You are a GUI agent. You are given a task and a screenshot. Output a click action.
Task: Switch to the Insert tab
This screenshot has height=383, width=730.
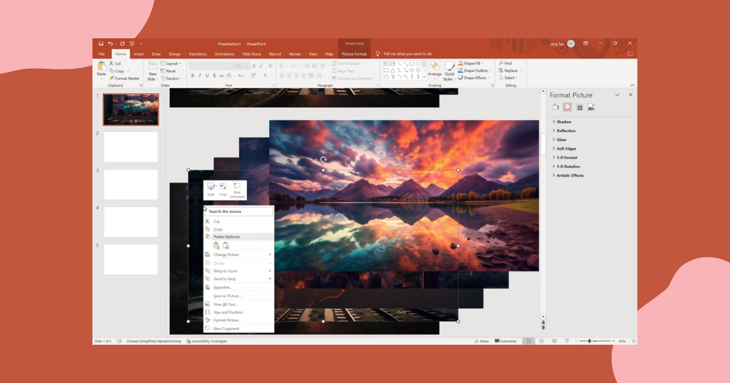point(139,54)
